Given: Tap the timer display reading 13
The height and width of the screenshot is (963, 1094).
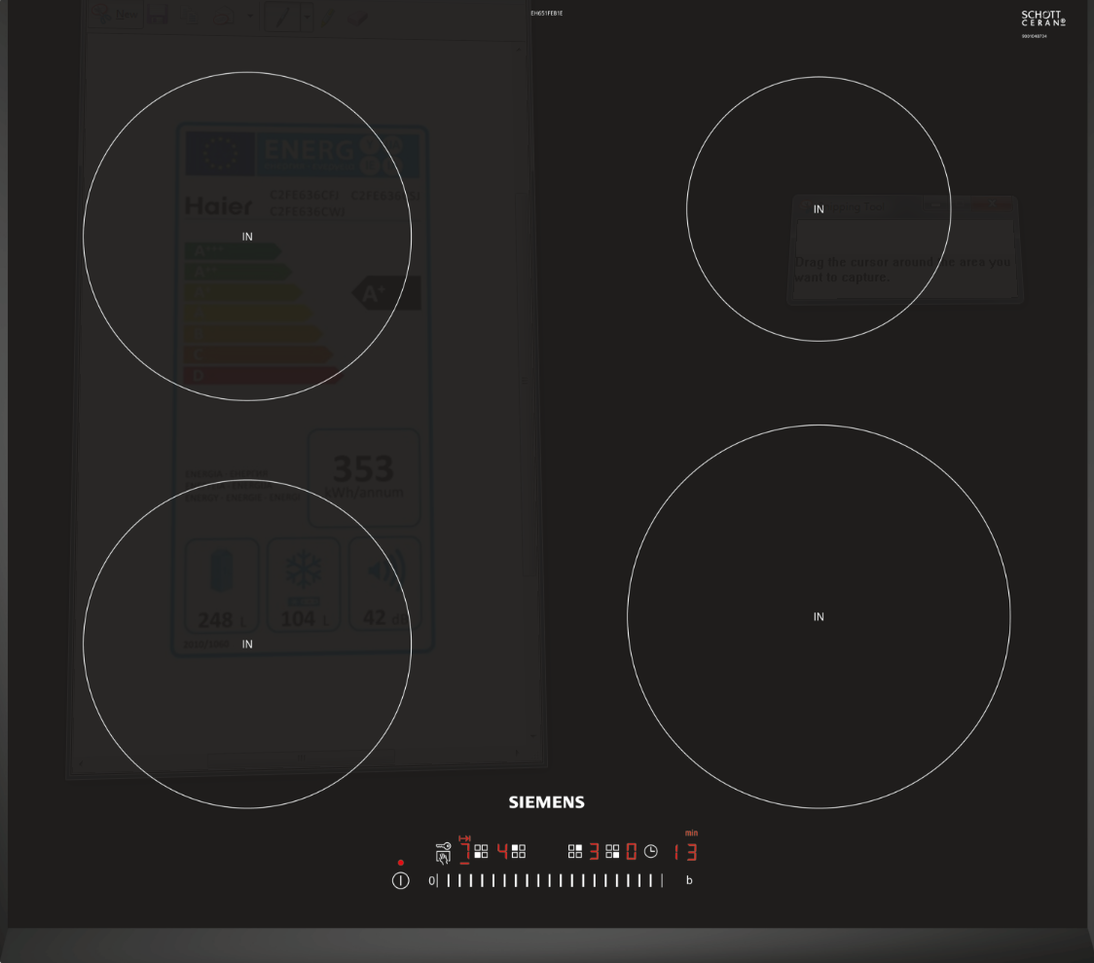Looking at the screenshot, I should coord(685,851).
